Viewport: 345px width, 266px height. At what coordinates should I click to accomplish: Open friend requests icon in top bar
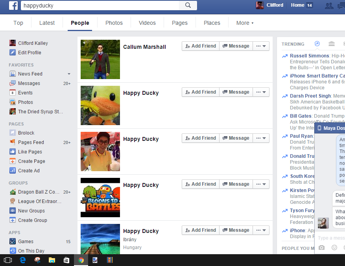coord(329,6)
